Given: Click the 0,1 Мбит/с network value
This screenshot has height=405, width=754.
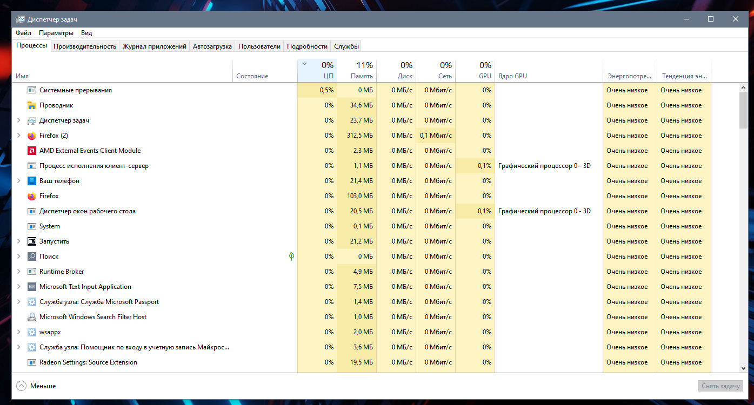Looking at the screenshot, I should pyautogui.click(x=436, y=136).
